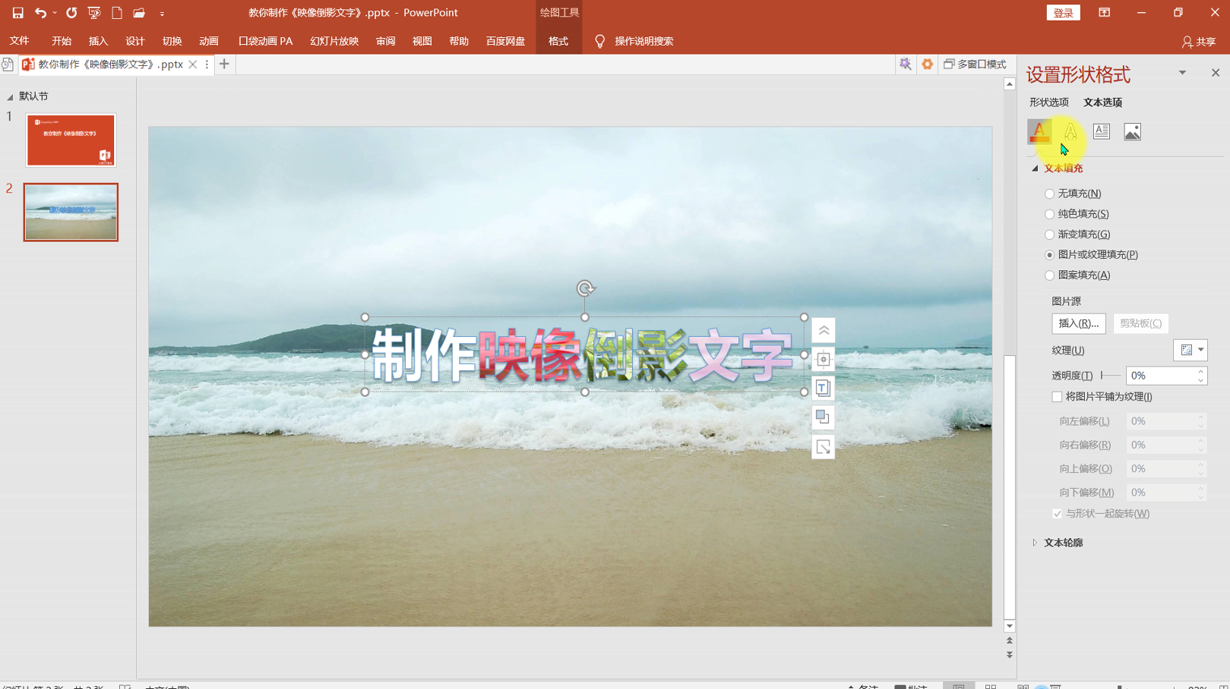Click the 登录 sign-in button
This screenshot has height=689, width=1230.
point(1064,13)
